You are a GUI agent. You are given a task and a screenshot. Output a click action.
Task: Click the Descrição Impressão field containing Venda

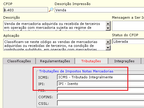99,10
